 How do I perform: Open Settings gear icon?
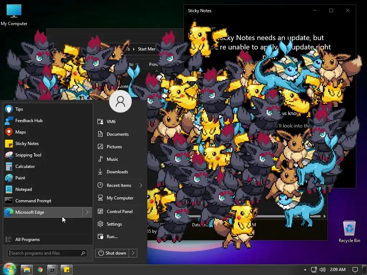click(100, 224)
